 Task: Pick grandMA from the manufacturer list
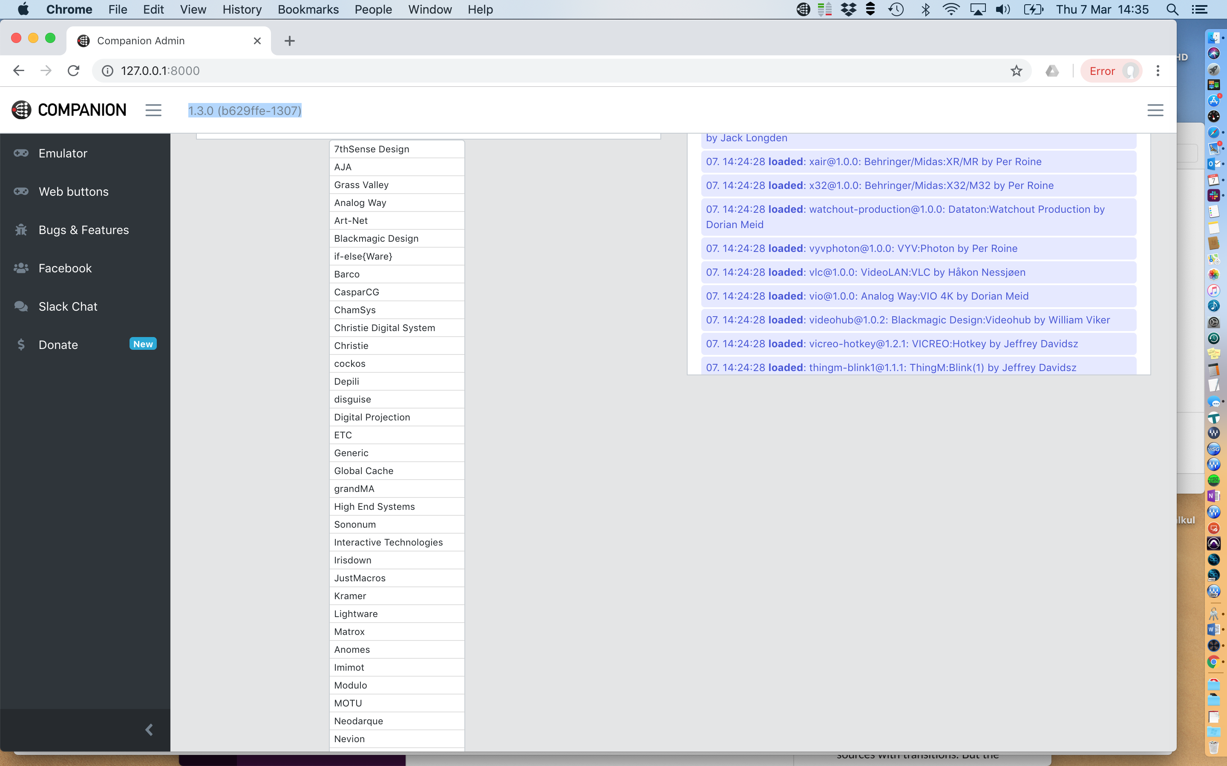(354, 489)
